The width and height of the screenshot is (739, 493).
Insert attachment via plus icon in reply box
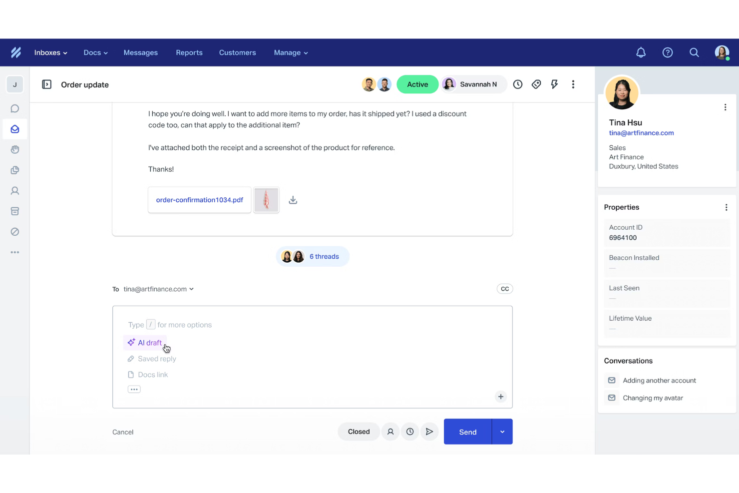pyautogui.click(x=501, y=396)
